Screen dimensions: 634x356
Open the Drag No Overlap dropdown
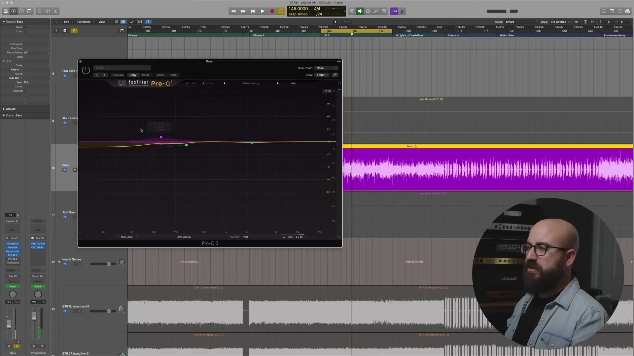560,22
